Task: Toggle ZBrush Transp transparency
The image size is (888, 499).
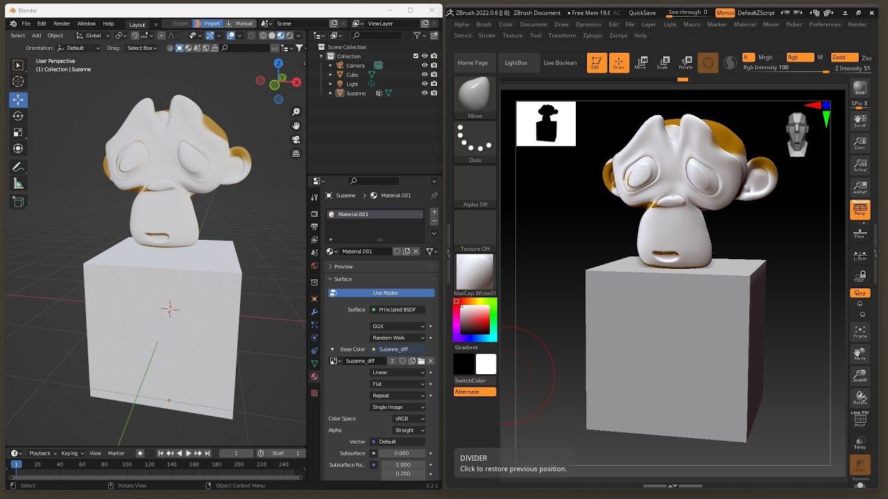Action: (860, 443)
